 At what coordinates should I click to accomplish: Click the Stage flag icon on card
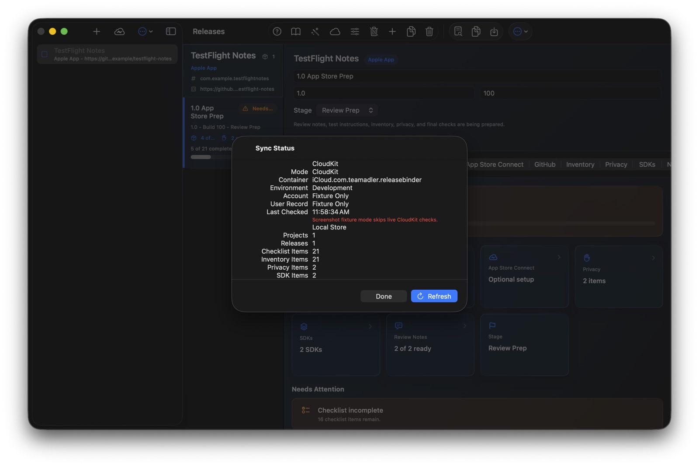(492, 326)
